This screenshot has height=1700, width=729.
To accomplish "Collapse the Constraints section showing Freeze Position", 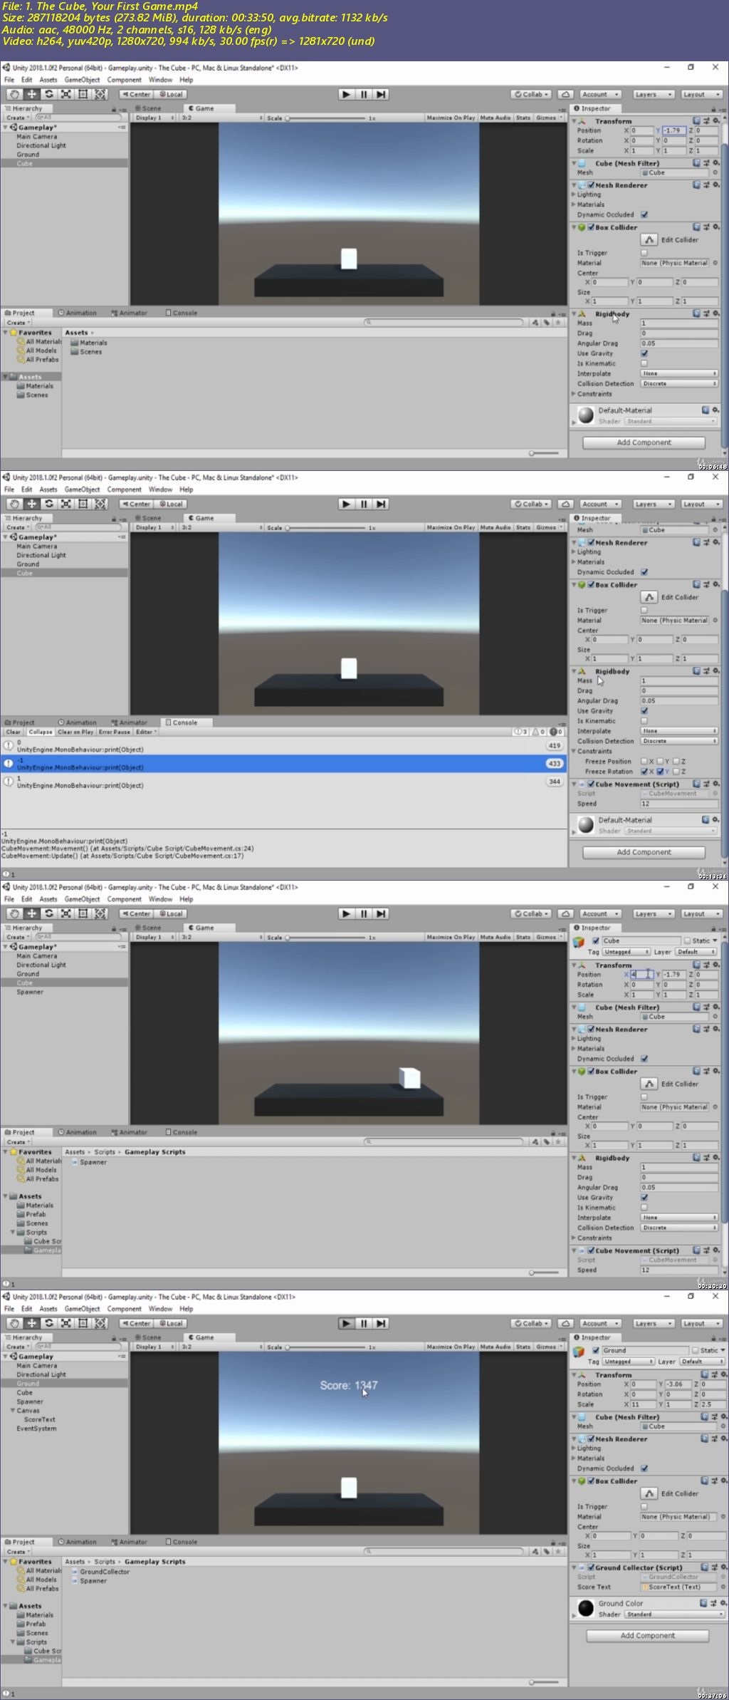I will pos(574,751).
